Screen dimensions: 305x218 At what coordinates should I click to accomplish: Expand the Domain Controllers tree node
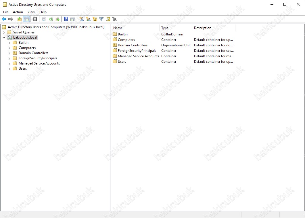point(9,53)
